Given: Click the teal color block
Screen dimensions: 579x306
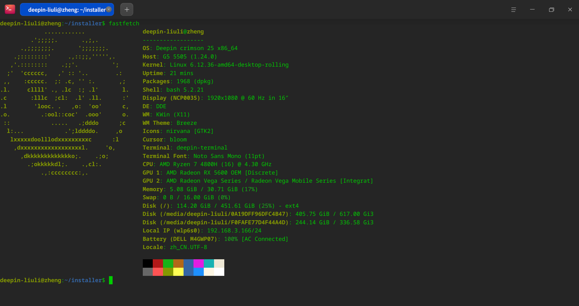Looking at the screenshot, I should point(209,263).
